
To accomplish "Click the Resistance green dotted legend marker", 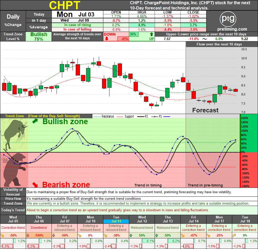I will pyautogui.click(x=97, y=117).
